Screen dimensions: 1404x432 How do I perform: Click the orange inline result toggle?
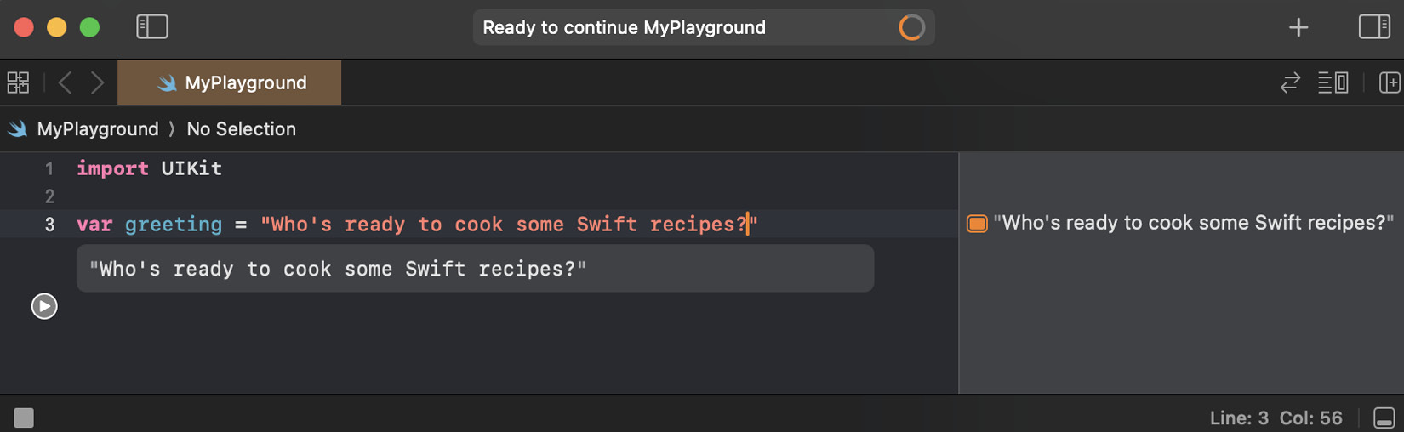977,224
